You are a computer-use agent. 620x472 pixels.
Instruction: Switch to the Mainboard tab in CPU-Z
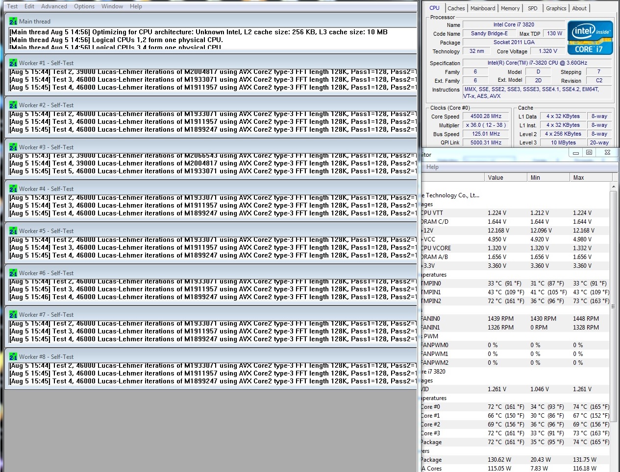[483, 8]
